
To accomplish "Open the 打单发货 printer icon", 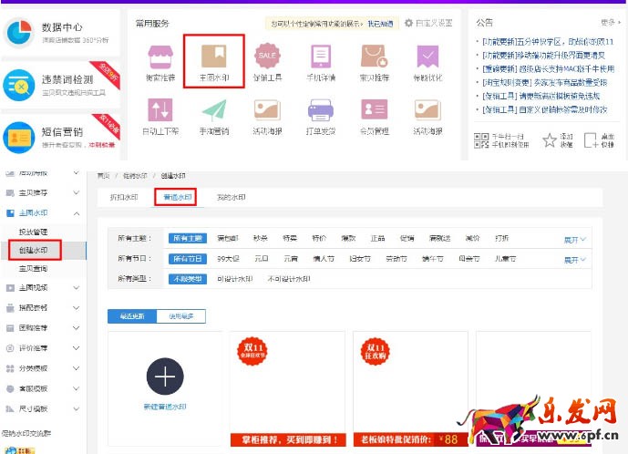I will click(x=321, y=110).
